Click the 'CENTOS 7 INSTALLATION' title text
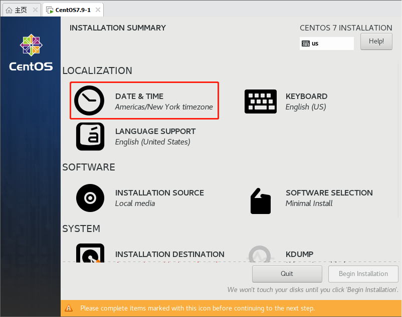 coord(346,28)
